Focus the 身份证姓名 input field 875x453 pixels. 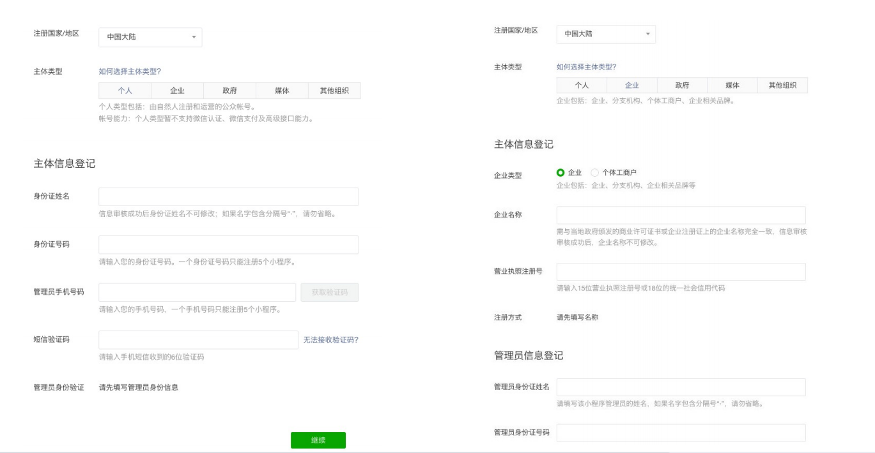tap(228, 197)
